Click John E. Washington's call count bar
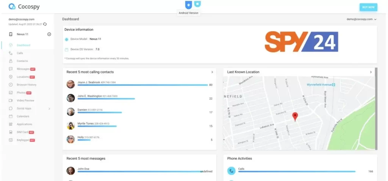388x181 pixels. click(106, 99)
